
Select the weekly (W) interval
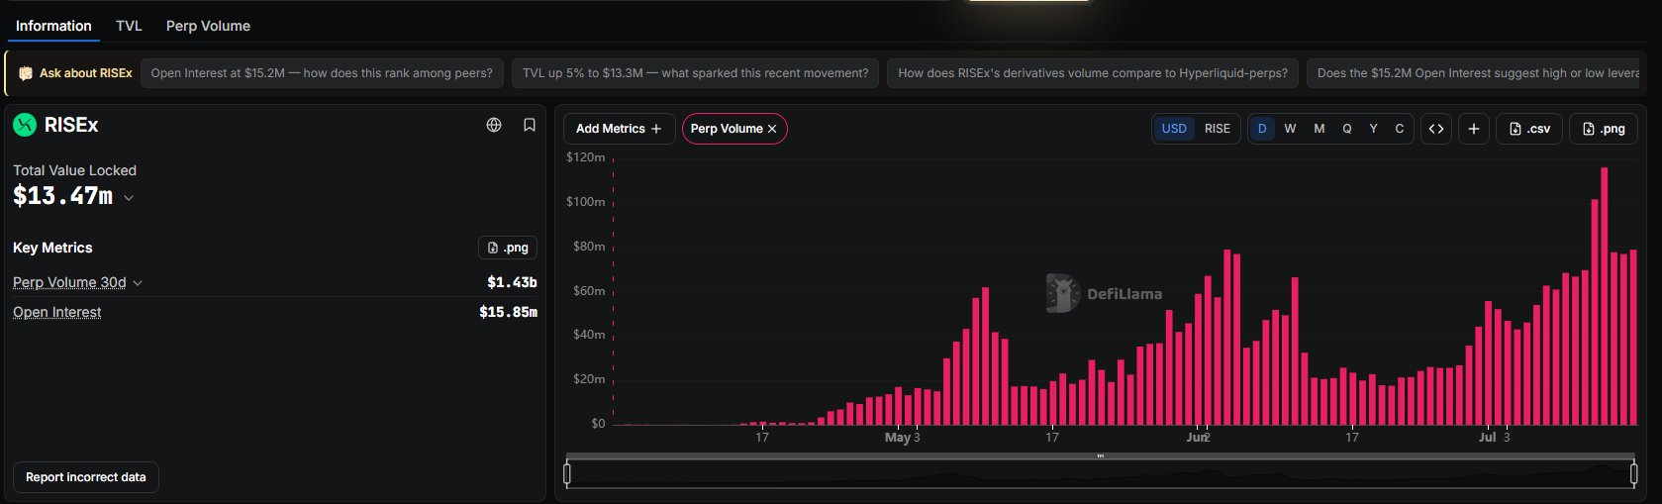pos(1290,129)
